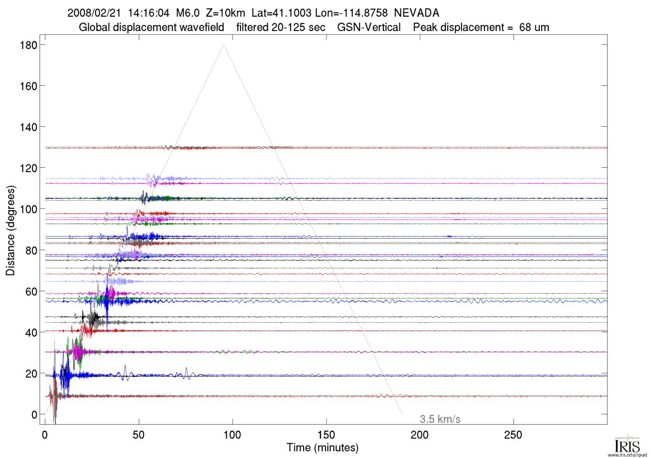
Task: Click the NEVADA text in the title
Action: coord(416,13)
